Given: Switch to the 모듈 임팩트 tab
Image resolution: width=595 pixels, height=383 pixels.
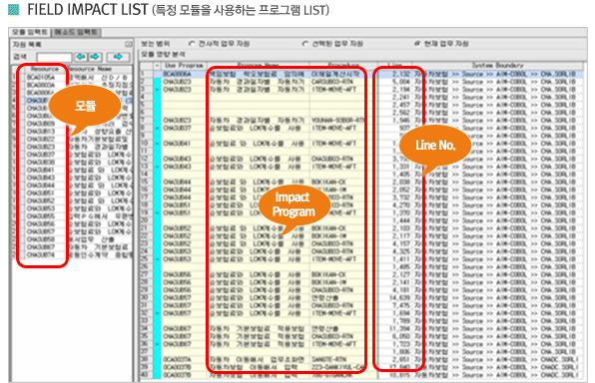Looking at the screenshot, I should [30, 32].
